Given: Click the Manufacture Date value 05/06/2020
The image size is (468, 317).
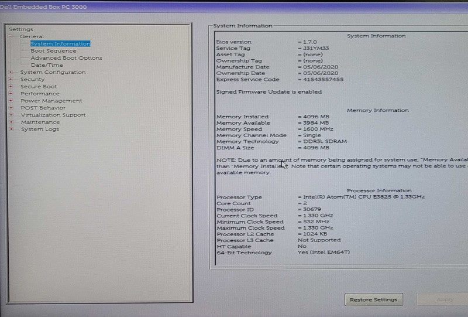Looking at the screenshot, I should coord(321,67).
